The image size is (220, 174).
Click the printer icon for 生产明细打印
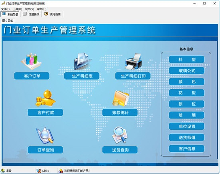click(x=133, y=61)
